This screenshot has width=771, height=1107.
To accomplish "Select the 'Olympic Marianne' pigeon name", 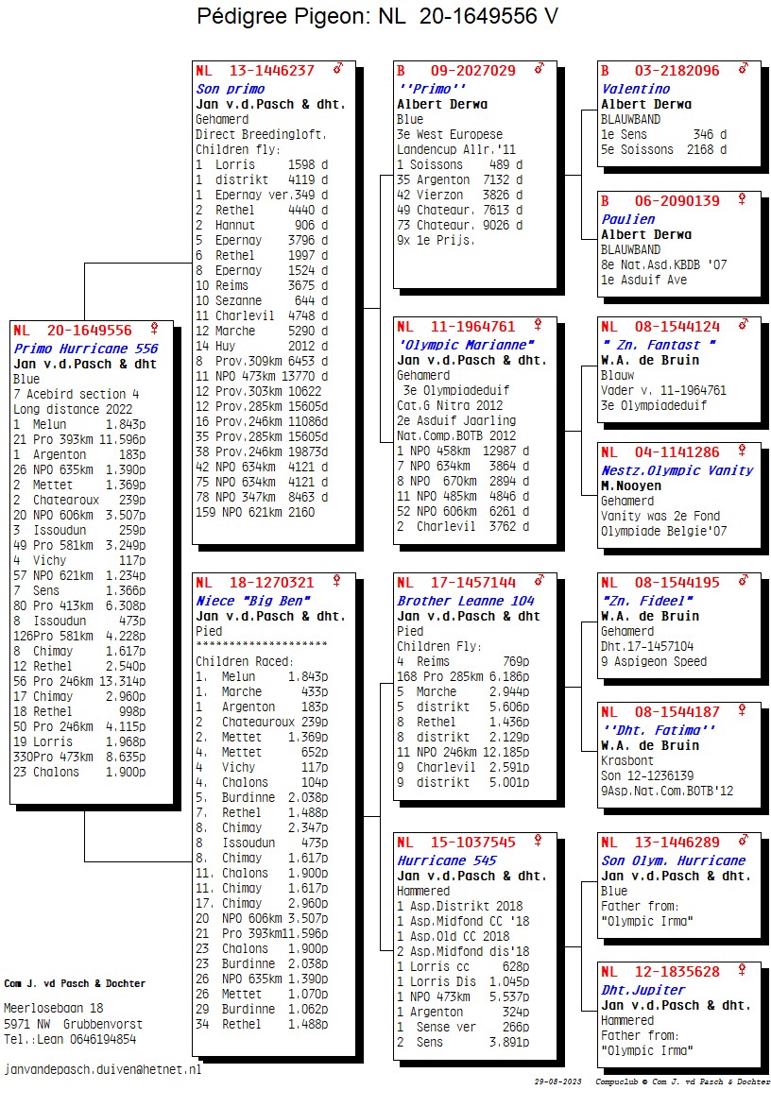I will point(465,345).
